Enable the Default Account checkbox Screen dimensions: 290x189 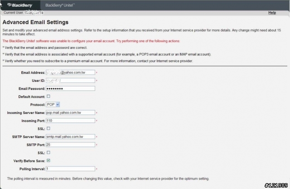48,96
